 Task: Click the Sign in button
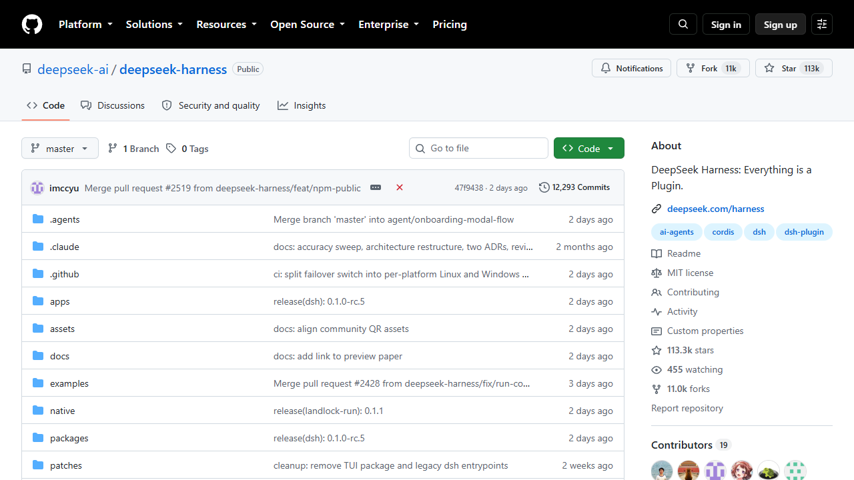point(726,24)
